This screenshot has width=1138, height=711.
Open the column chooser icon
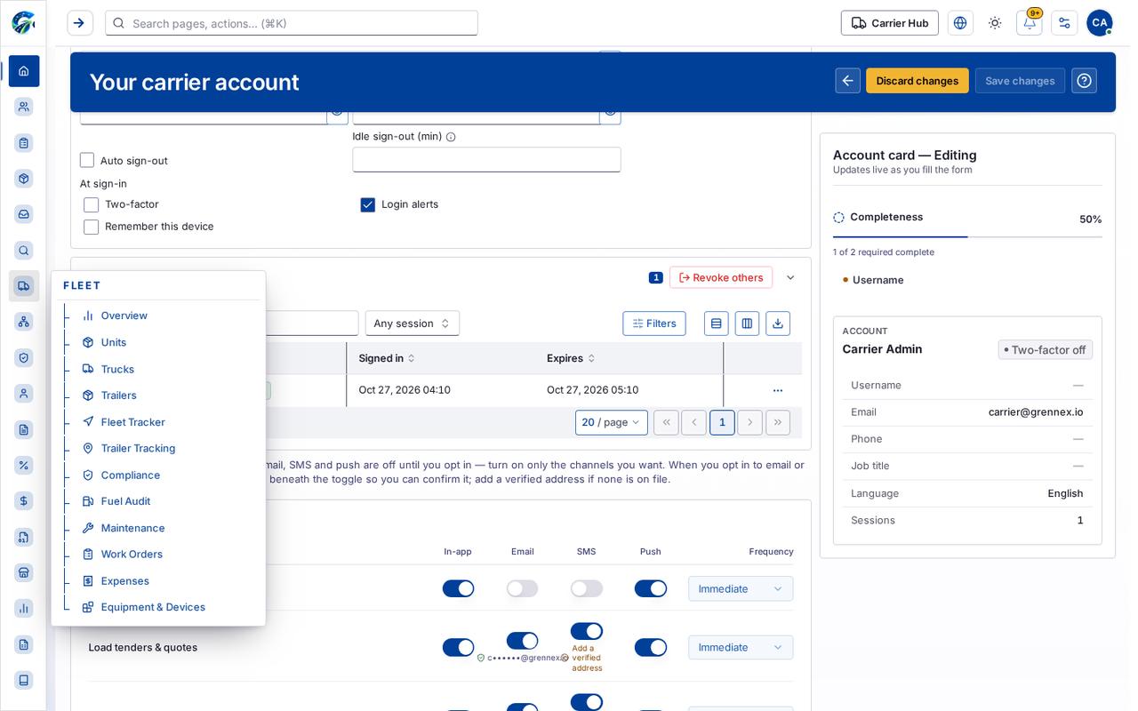(747, 324)
